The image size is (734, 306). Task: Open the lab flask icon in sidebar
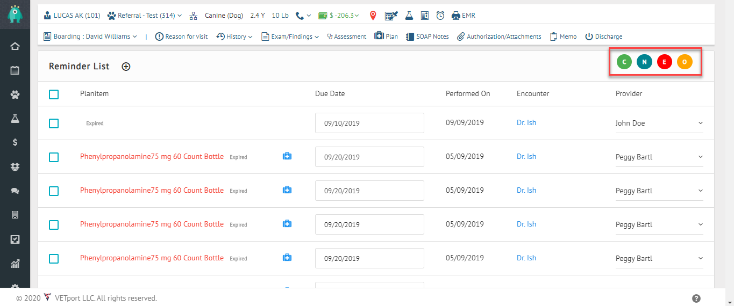[15, 119]
